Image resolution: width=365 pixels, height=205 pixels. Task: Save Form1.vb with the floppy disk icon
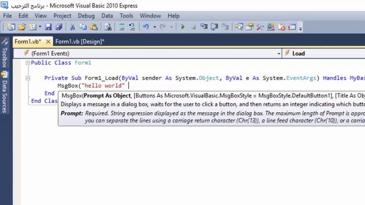point(48,27)
